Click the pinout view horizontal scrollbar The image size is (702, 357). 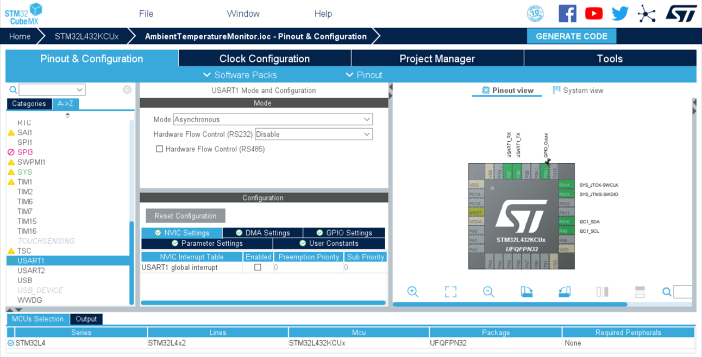point(510,304)
